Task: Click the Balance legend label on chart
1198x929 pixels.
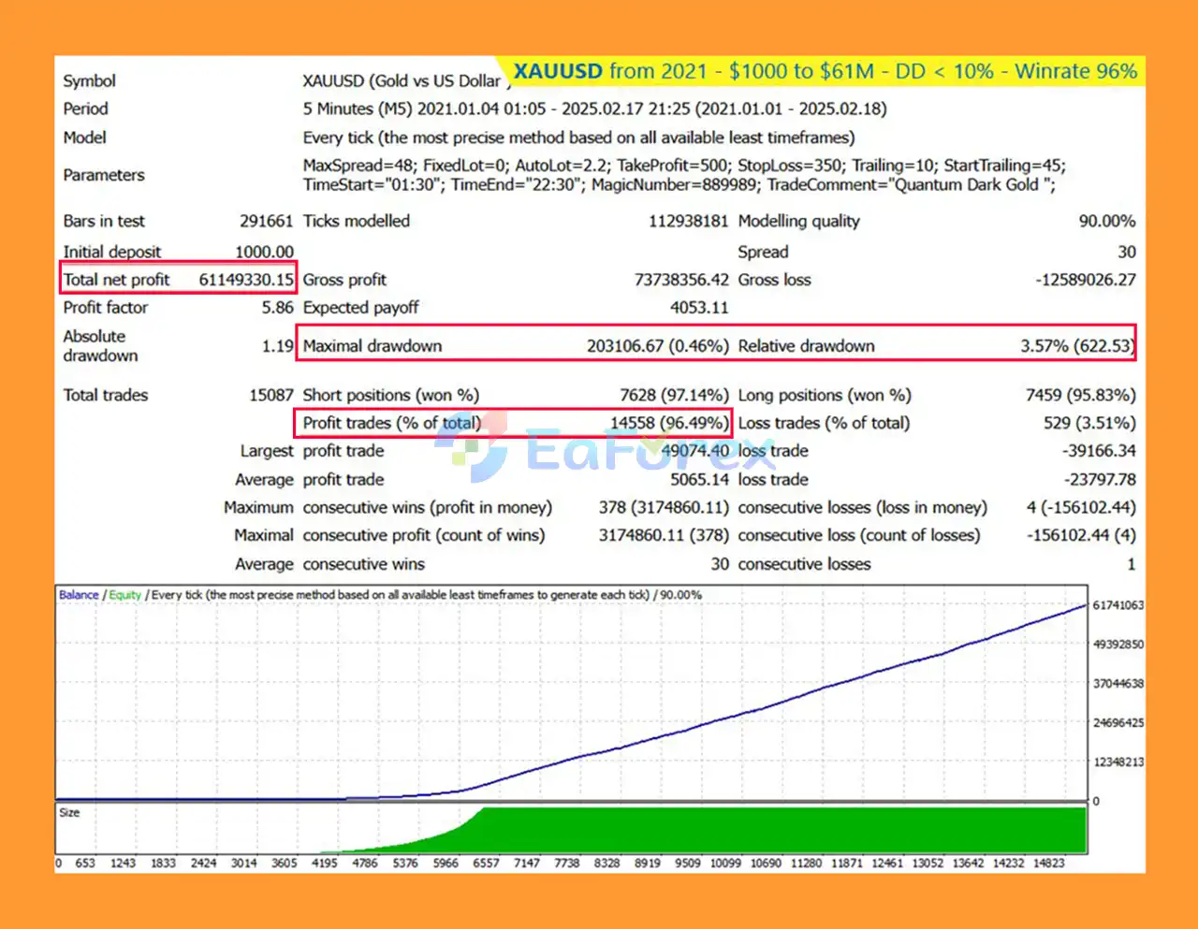Action: [79, 595]
